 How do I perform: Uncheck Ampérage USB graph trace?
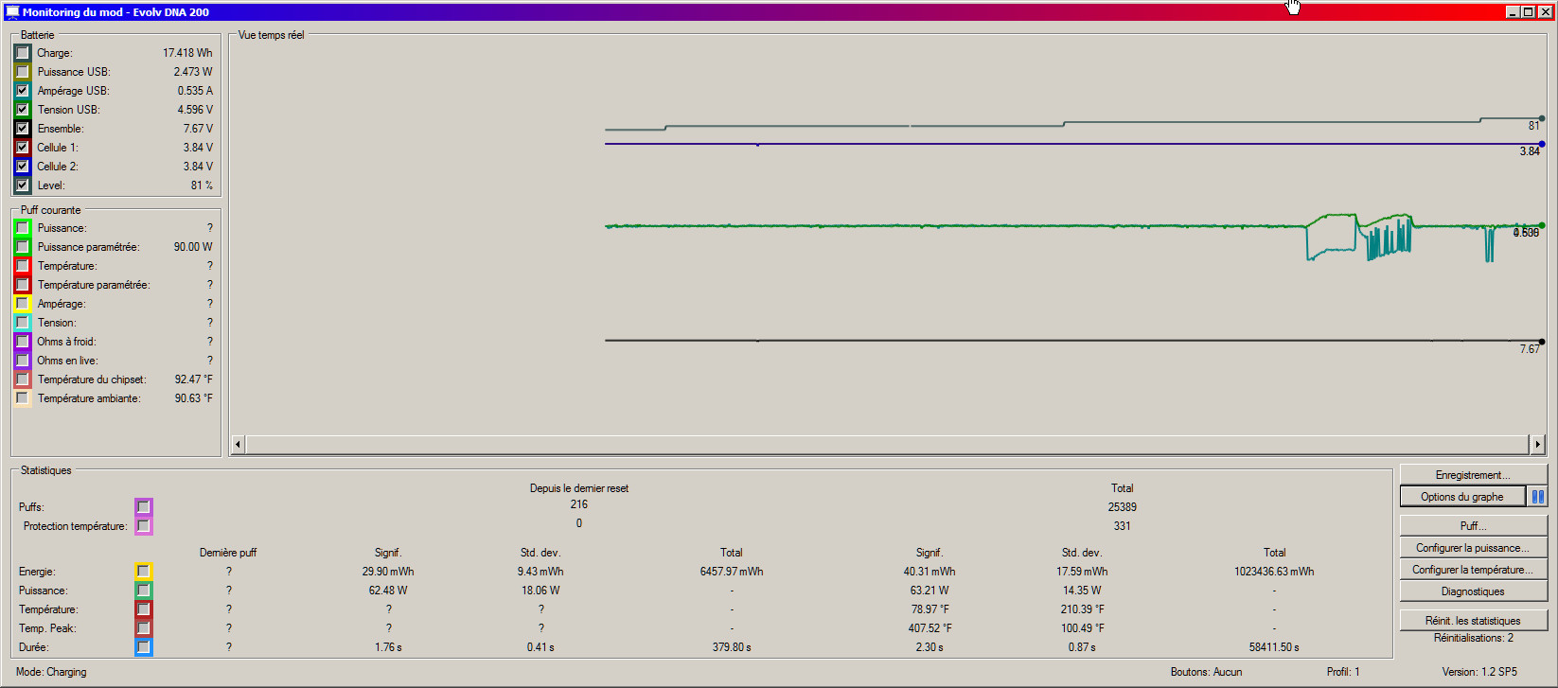(23, 91)
